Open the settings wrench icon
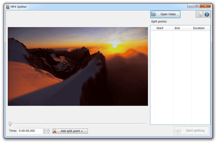Screen dimensions: 217x143 click(x=199, y=14)
